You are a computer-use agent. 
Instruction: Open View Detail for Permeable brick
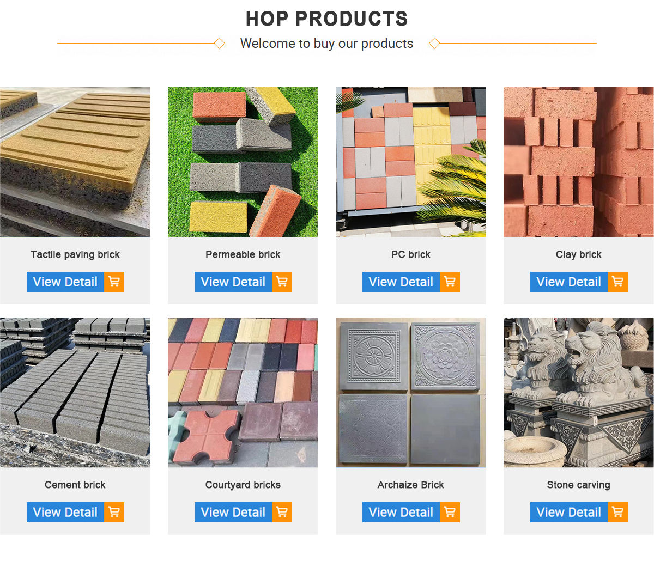pyautogui.click(x=233, y=282)
